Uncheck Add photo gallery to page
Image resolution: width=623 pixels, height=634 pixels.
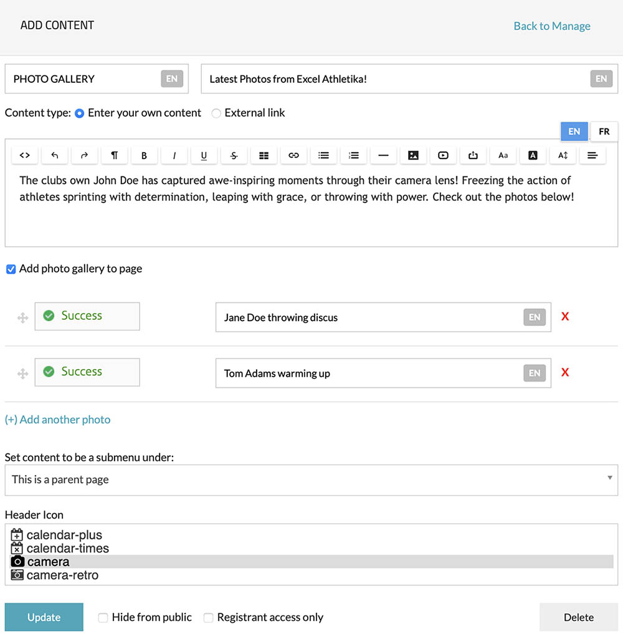[x=11, y=269]
